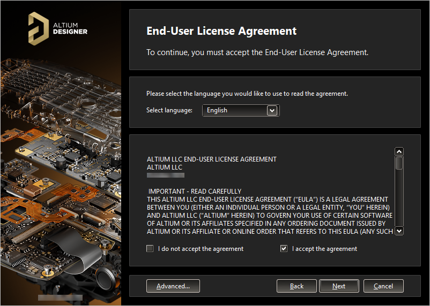Click the Advanced... button
Screen dimensions: 430x306
(173, 286)
